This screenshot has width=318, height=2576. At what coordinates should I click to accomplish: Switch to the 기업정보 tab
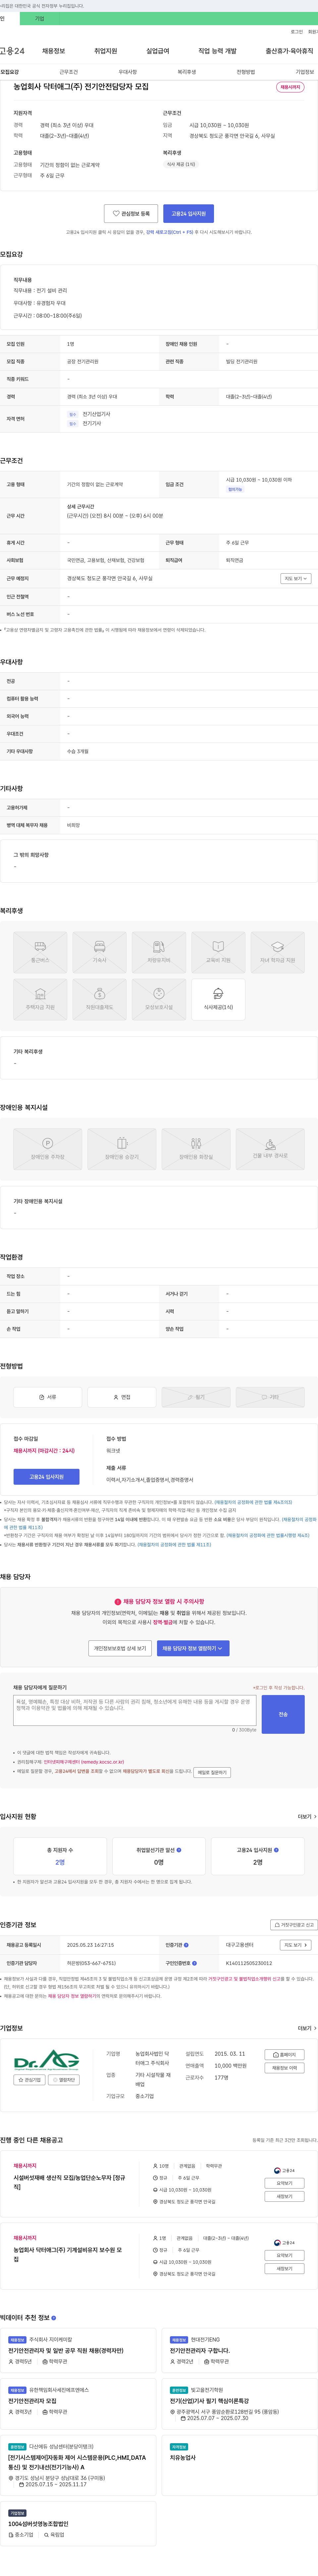(305, 72)
